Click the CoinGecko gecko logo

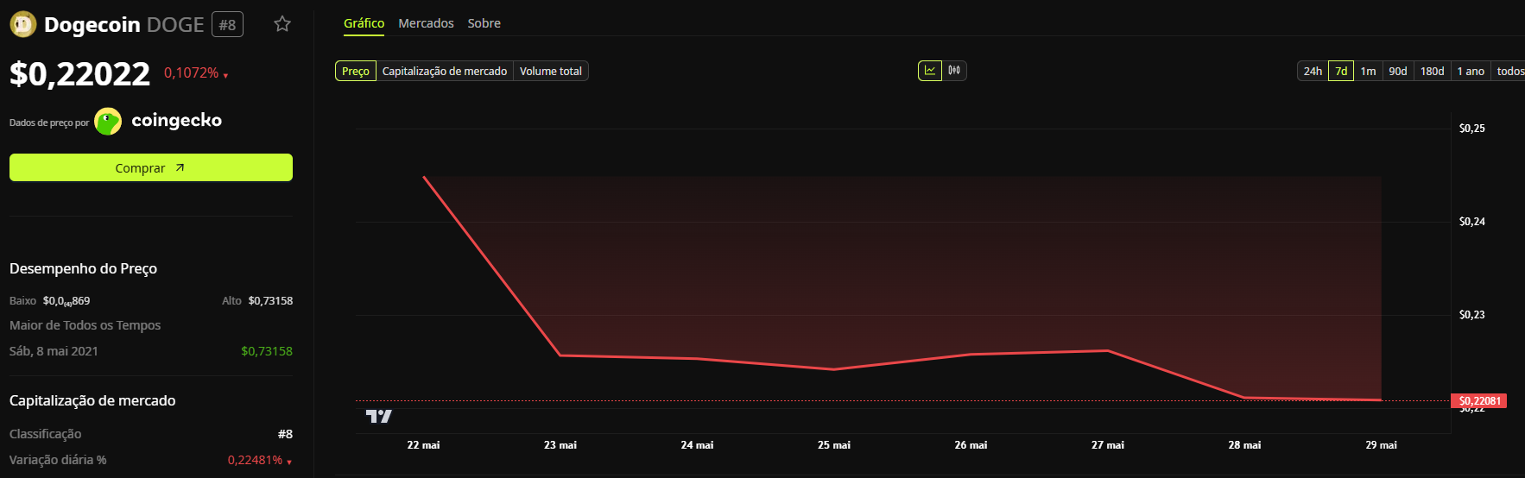click(x=108, y=122)
